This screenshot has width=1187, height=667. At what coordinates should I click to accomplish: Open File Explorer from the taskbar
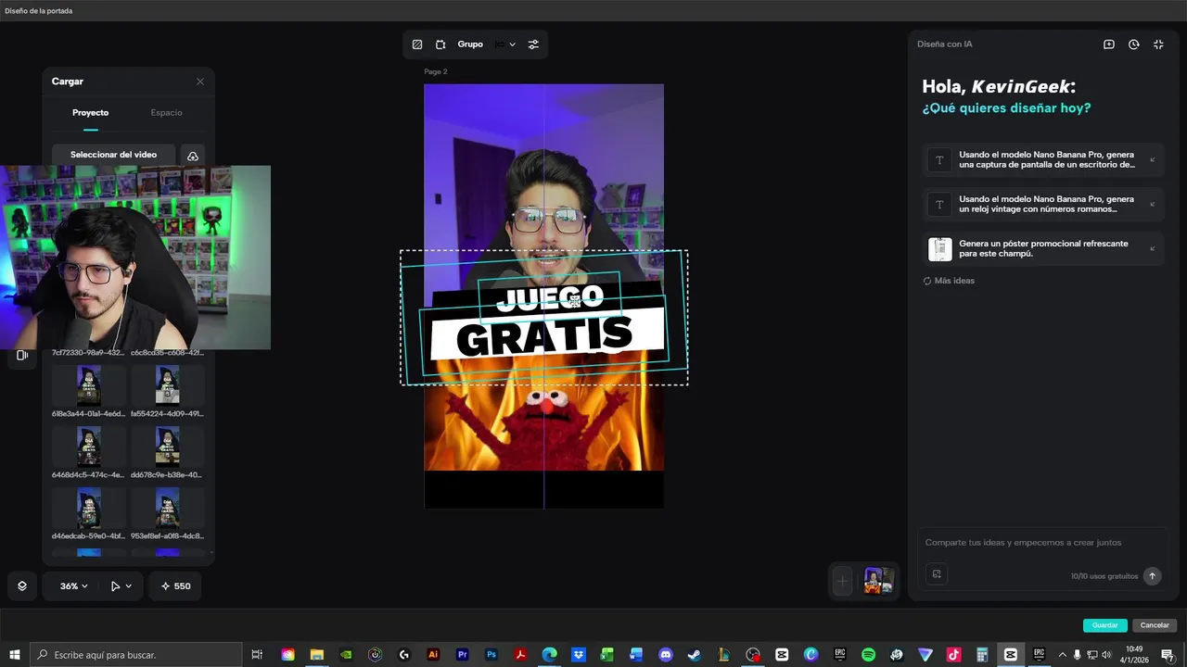coord(316,655)
